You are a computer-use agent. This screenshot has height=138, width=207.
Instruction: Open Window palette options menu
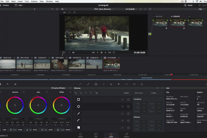pyautogui.click(x=162, y=88)
